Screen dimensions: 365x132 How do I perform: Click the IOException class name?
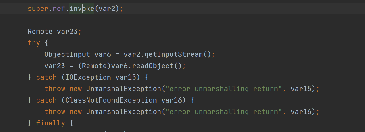88,77
